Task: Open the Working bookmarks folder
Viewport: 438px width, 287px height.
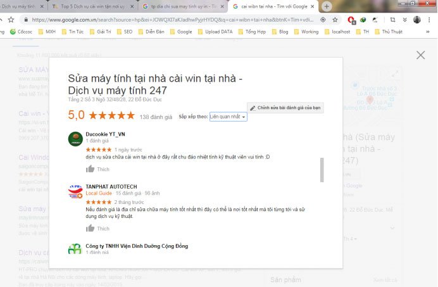Action: coord(306,32)
